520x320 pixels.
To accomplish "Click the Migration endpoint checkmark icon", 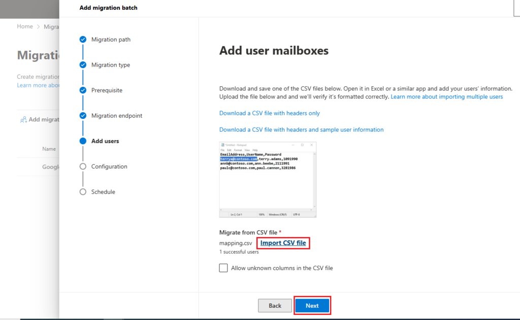I will [x=82, y=115].
